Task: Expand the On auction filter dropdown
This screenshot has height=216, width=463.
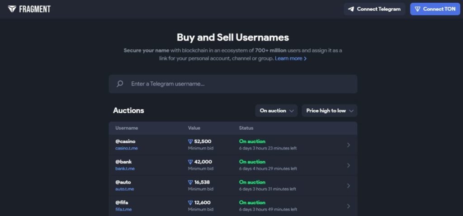Action: (276, 111)
